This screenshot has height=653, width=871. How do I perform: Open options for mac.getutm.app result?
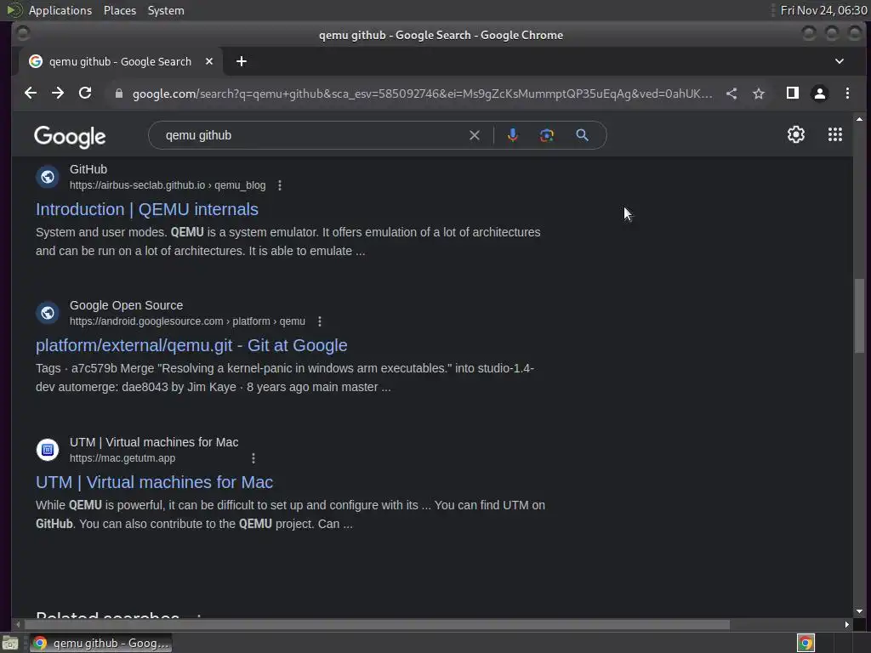pyautogui.click(x=253, y=458)
